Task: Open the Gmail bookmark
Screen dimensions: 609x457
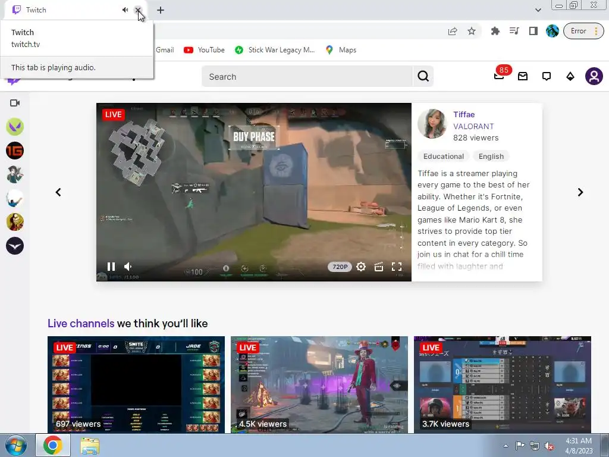Action: tap(165, 50)
